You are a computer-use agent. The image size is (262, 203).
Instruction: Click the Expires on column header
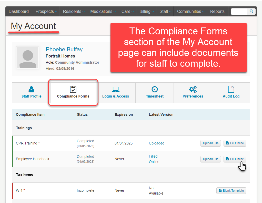pyautogui.click(x=124, y=114)
